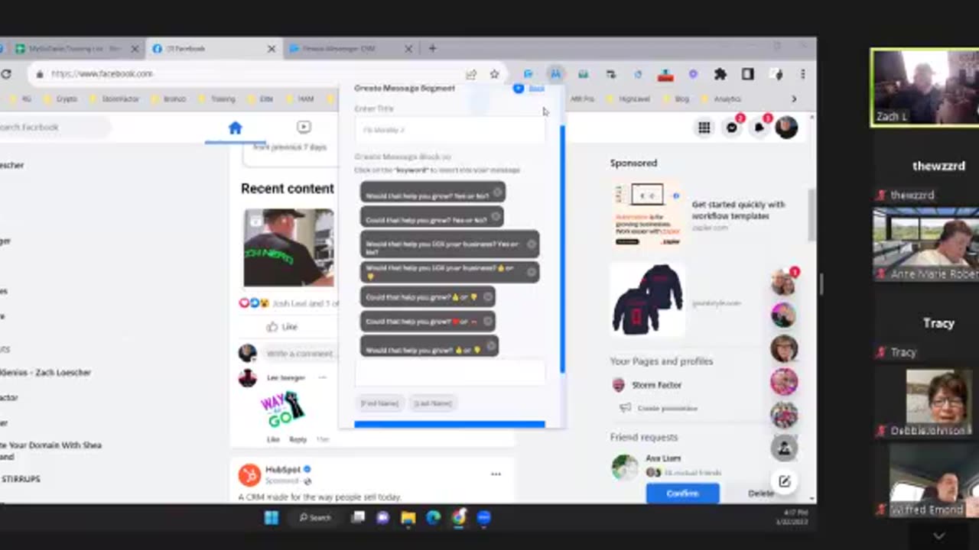Image resolution: width=979 pixels, height=550 pixels.
Task: Click the Back link in the extension popup
Action: tap(536, 89)
